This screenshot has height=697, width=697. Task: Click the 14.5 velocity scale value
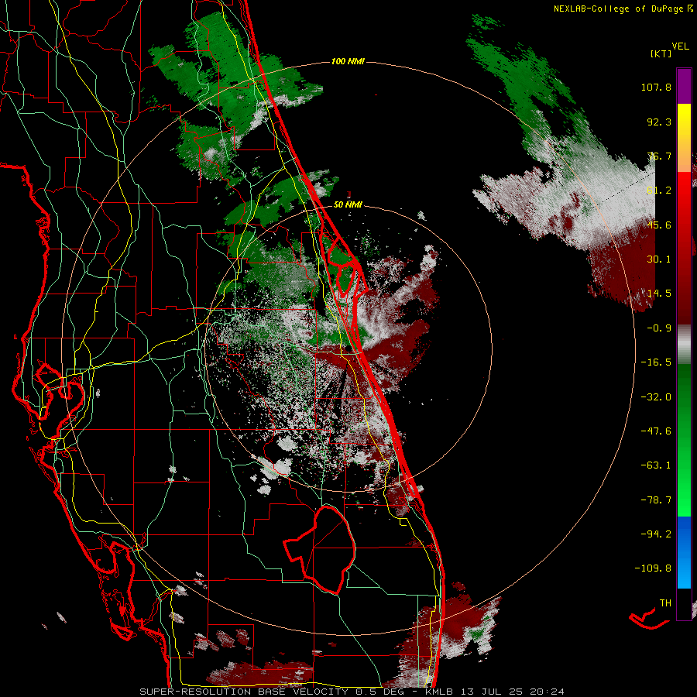(x=659, y=294)
